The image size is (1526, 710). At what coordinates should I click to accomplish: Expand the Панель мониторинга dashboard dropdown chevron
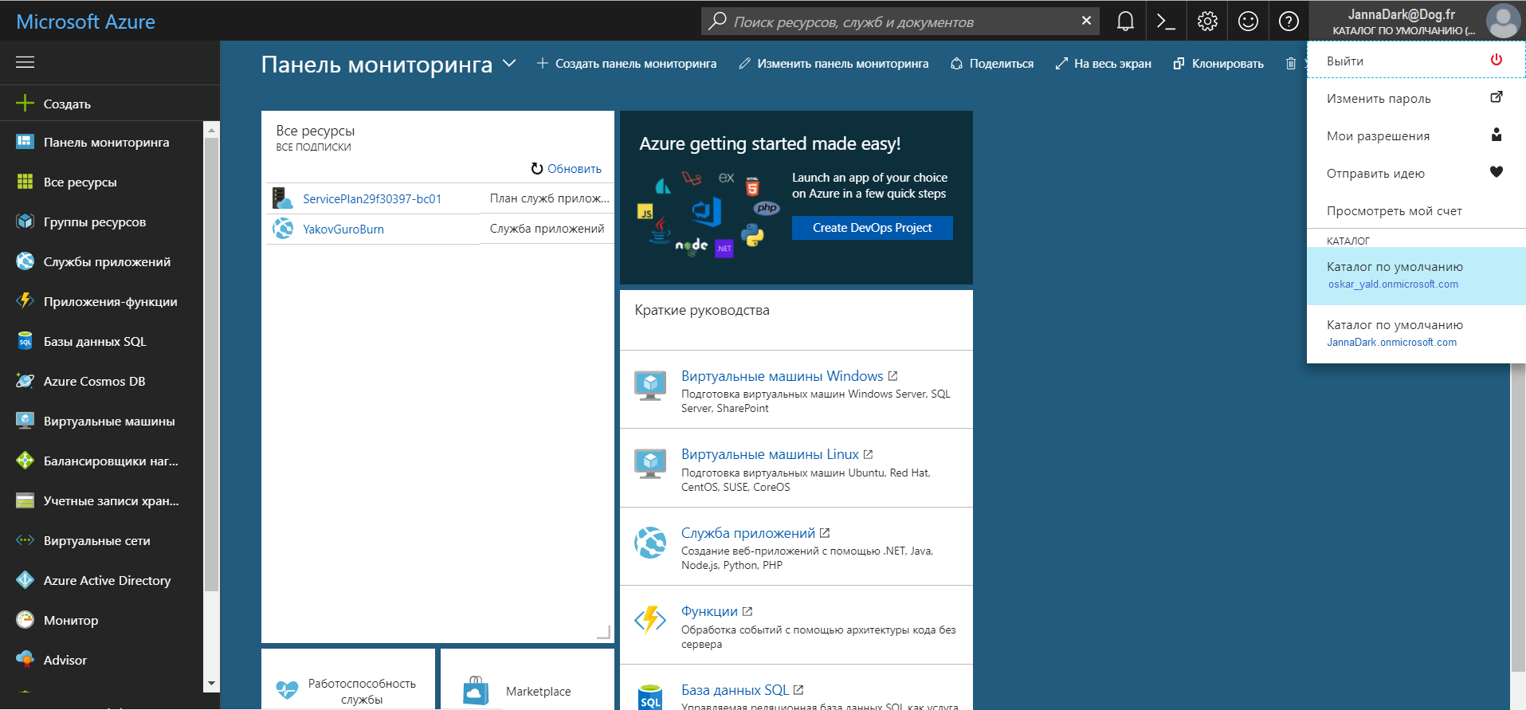509,63
